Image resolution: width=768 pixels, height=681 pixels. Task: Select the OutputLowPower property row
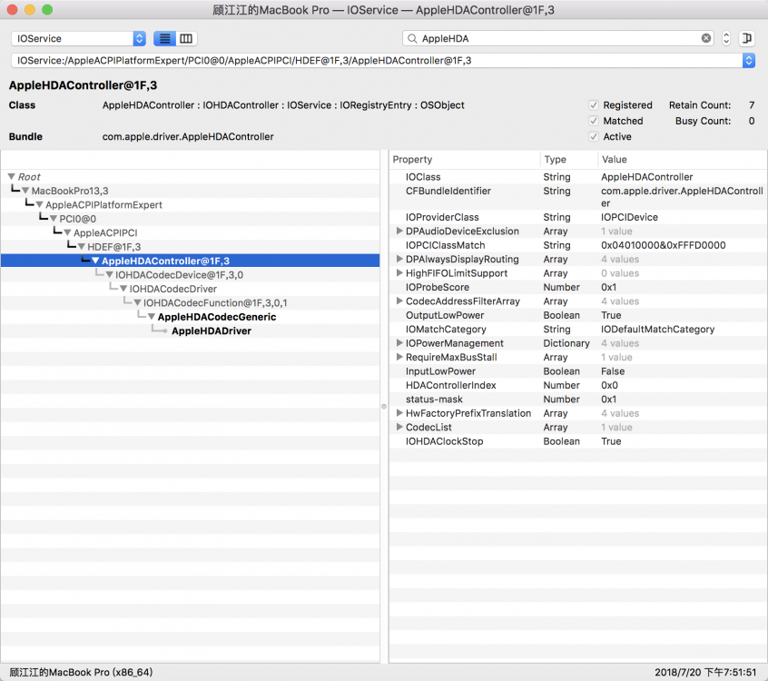click(578, 315)
